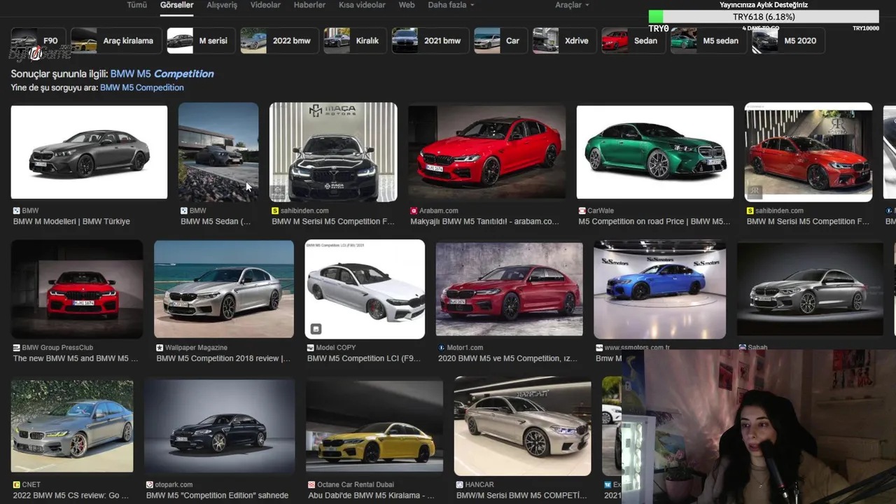Open the suggested BMW M5 Competition link

point(162,73)
